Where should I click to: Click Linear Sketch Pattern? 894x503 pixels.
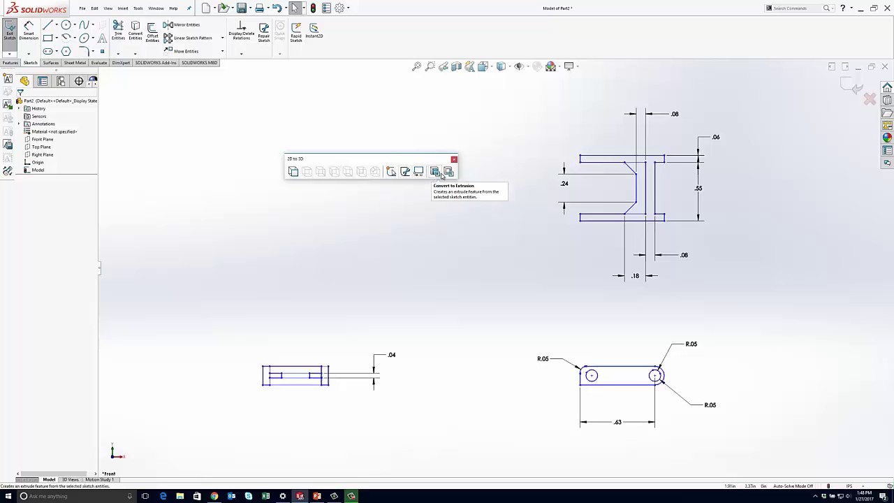click(188, 38)
